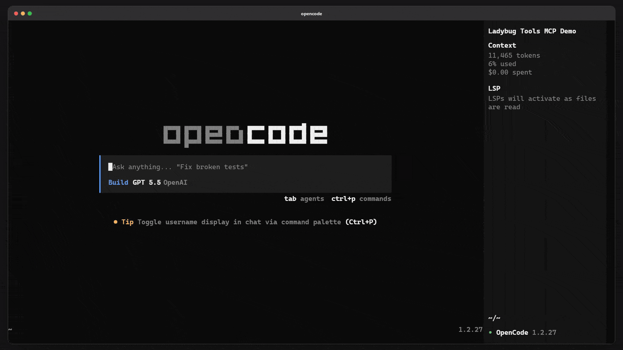Click the orange Tip bullet dot
Screen dimensions: 623x350
116,222
